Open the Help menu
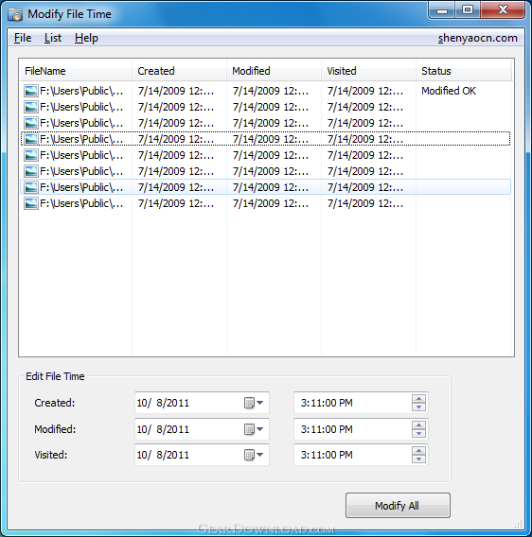 click(86, 38)
